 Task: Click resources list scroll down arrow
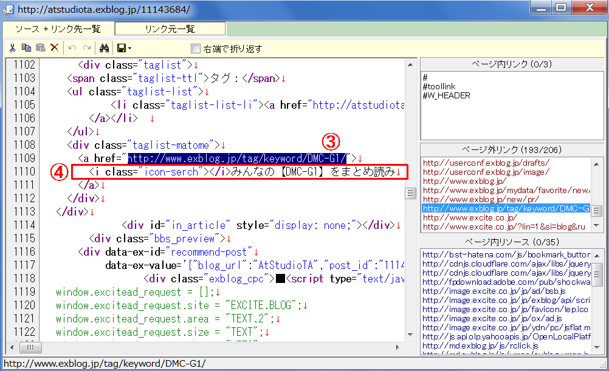click(597, 347)
